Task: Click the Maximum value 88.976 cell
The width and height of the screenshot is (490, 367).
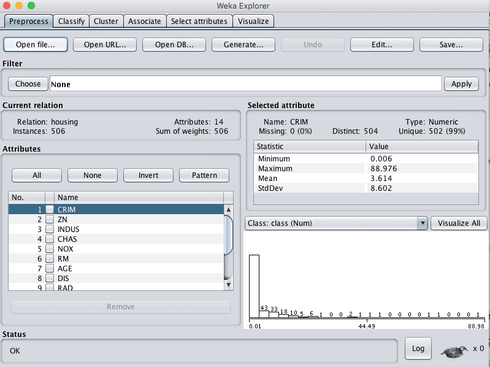Action: [421, 169]
